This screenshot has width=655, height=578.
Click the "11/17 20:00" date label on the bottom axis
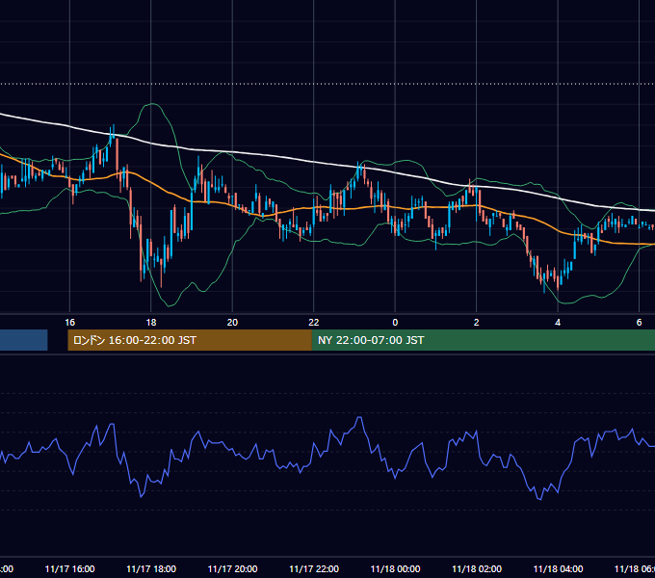(x=233, y=568)
